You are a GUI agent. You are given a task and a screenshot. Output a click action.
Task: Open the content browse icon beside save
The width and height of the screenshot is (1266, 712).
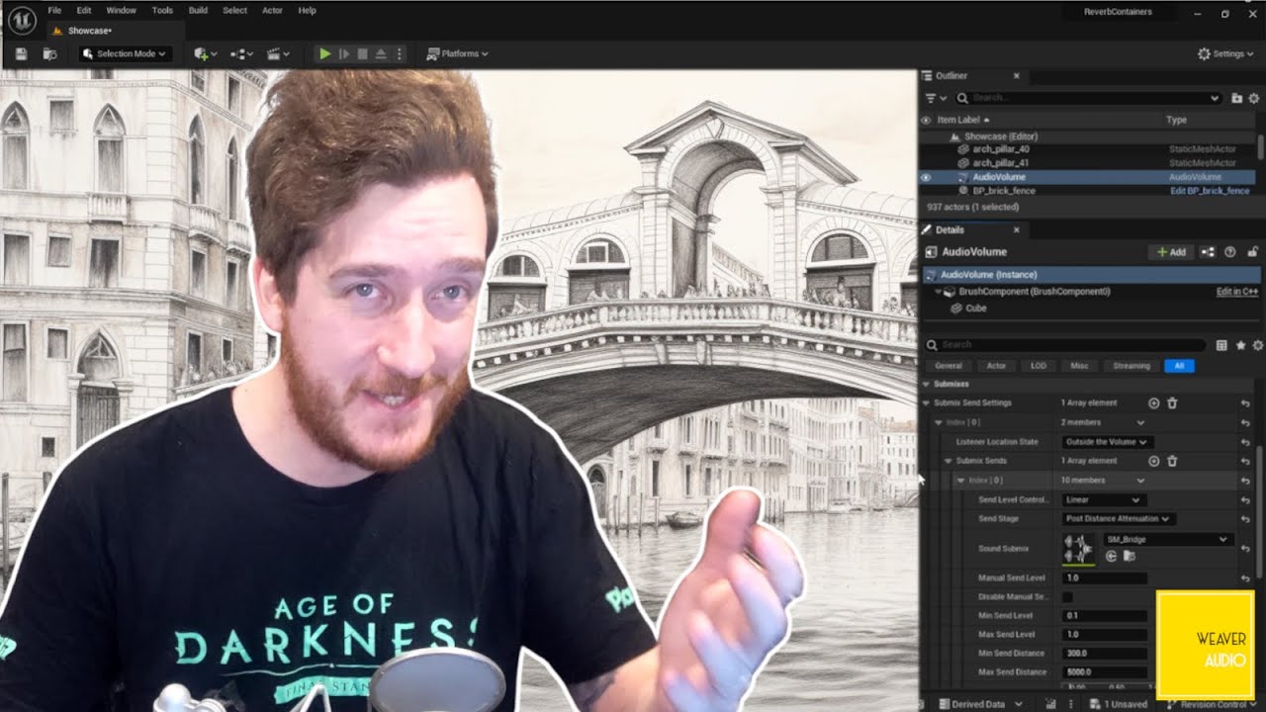click(49, 53)
